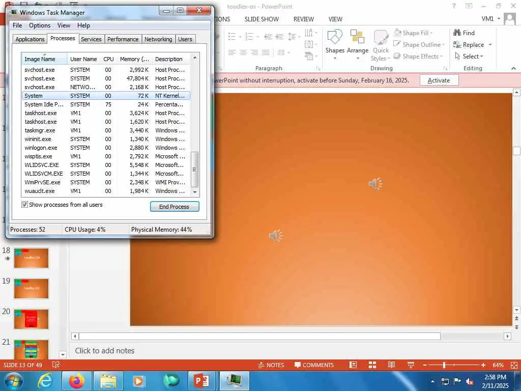Click the zoom out minus button
Viewport: 521px width, 391px height.
pos(425,365)
